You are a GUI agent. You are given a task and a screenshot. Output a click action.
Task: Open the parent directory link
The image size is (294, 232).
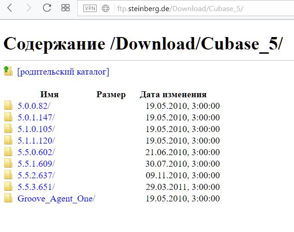click(63, 72)
